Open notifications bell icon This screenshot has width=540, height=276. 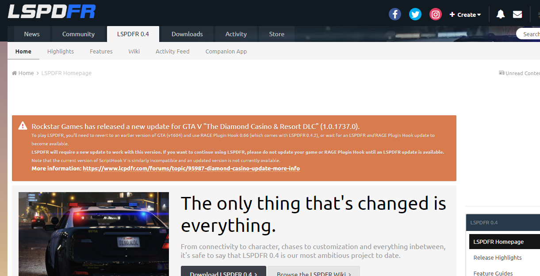[501, 14]
